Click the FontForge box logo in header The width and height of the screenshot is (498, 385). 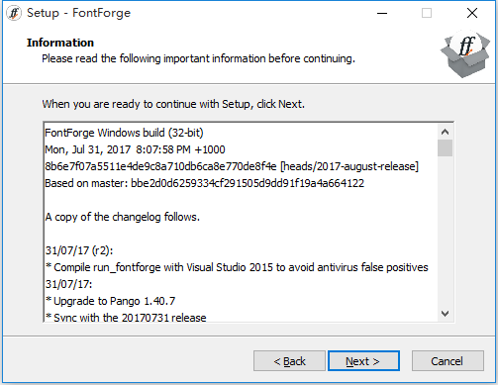(x=465, y=54)
